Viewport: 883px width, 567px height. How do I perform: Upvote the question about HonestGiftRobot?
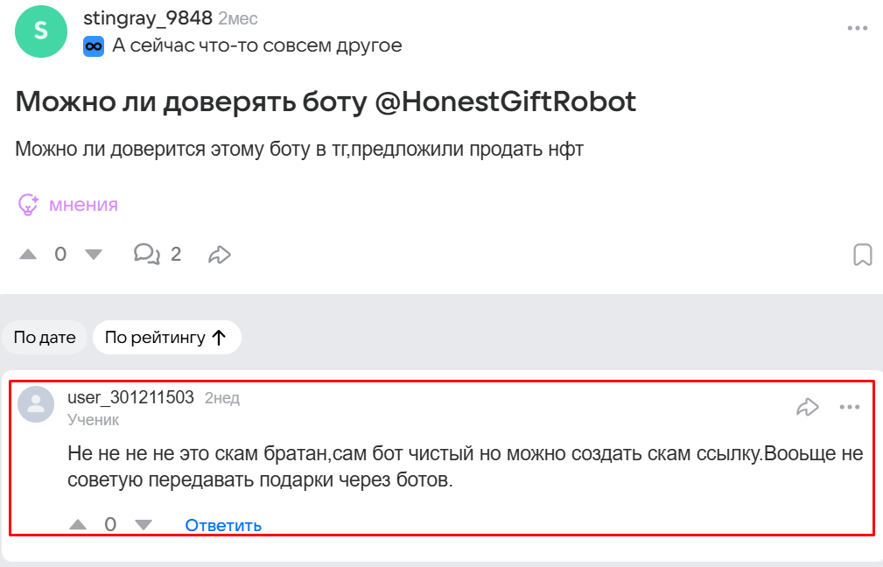(29, 255)
